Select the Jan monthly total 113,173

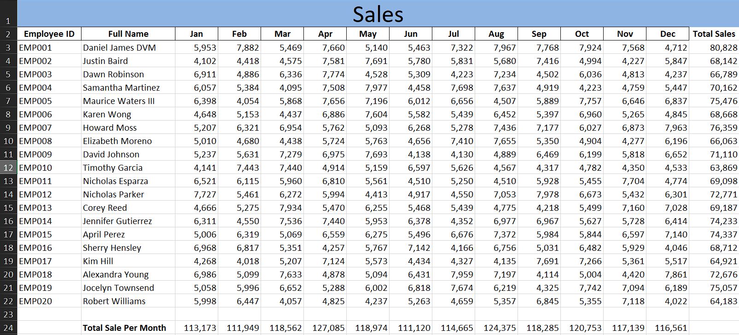[x=200, y=328]
